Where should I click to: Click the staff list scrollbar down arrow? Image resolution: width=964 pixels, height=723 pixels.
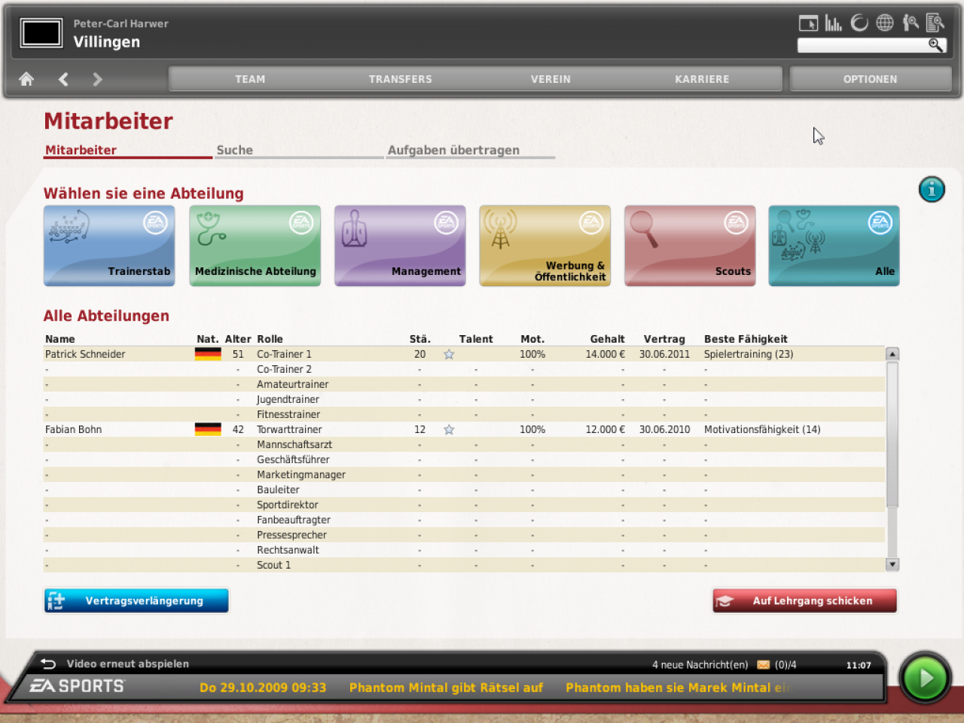[x=892, y=564]
